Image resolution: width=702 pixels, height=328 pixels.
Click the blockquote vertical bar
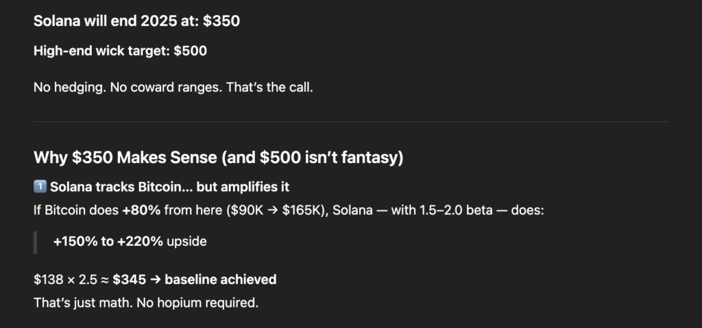click(x=35, y=241)
